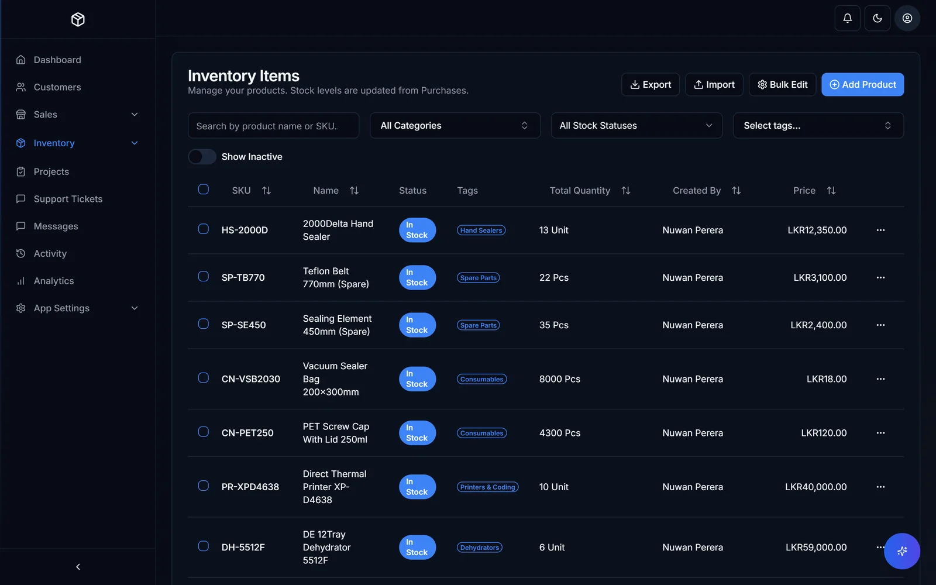Open row actions for HS-2000D
Screen dimensions: 936x585
point(880,230)
